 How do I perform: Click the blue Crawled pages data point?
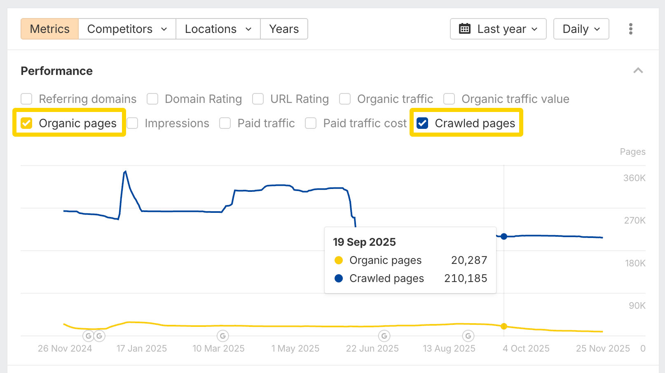(504, 236)
